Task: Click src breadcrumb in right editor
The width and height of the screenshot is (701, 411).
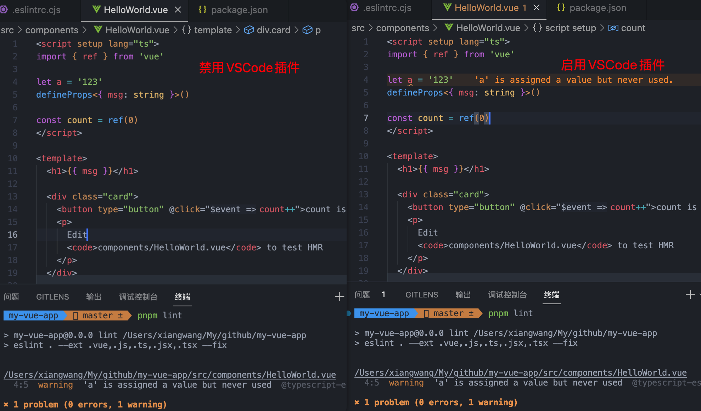Action: click(358, 28)
